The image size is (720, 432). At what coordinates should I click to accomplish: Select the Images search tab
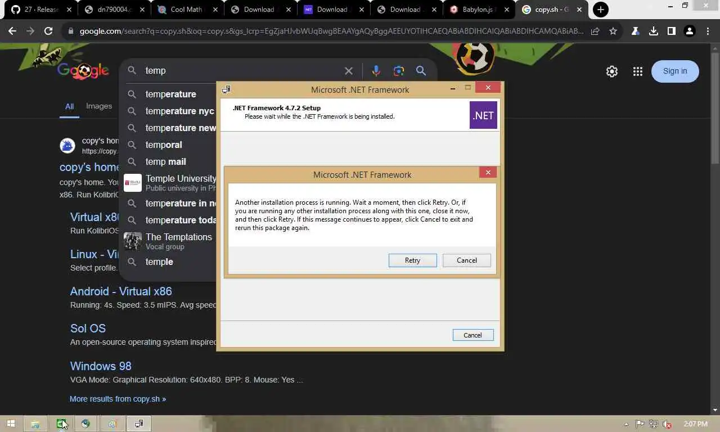(x=99, y=106)
